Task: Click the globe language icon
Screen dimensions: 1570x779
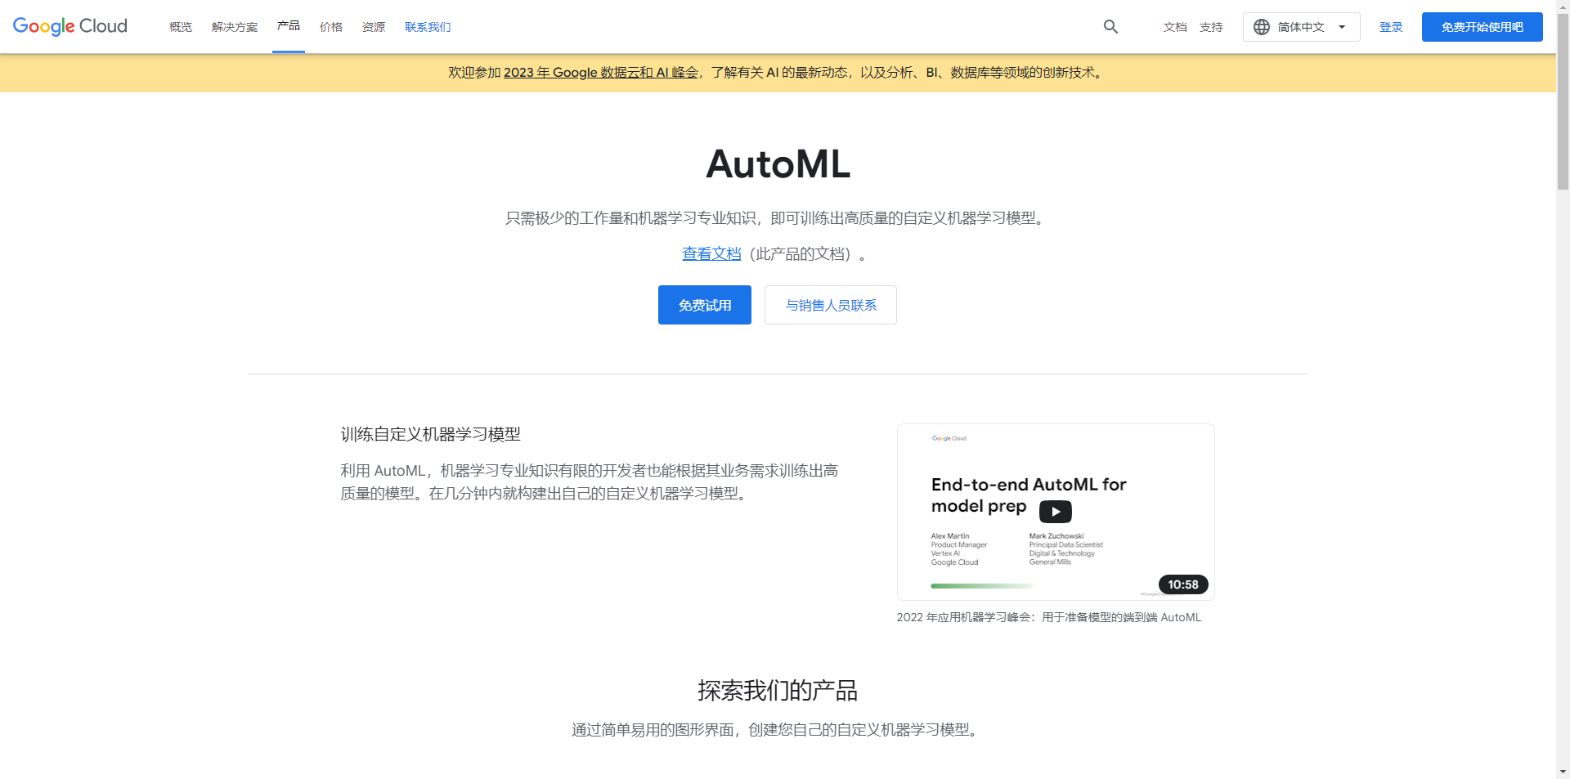Action: pos(1262,27)
